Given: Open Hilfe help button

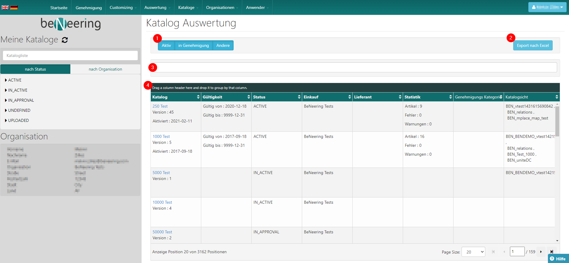Looking at the screenshot, I should pyautogui.click(x=558, y=259).
